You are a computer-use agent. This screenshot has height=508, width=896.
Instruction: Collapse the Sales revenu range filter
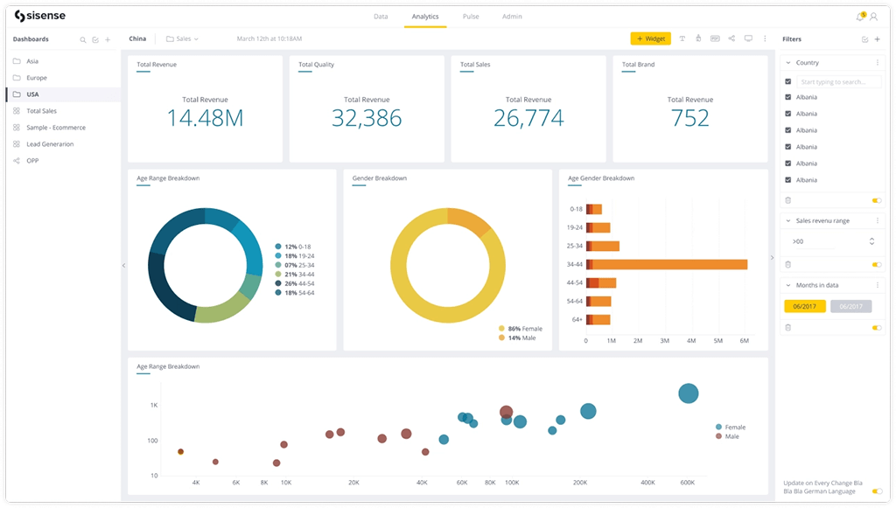(788, 221)
